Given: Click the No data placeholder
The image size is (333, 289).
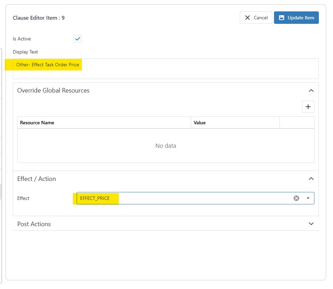Looking at the screenshot, I should click(166, 146).
